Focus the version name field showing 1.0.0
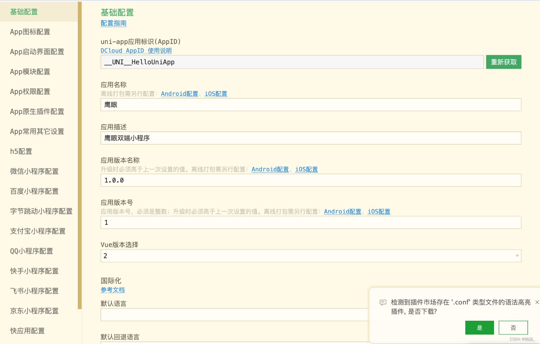The height and width of the screenshot is (344, 540). click(x=311, y=180)
